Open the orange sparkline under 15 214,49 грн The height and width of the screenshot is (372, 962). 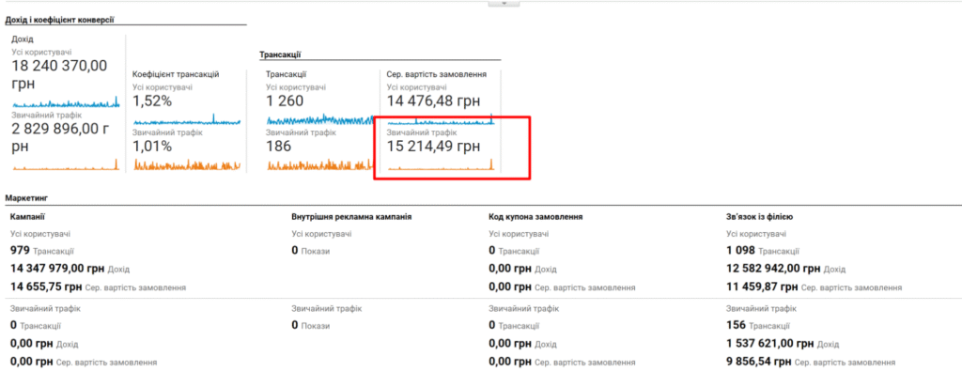coord(441,164)
